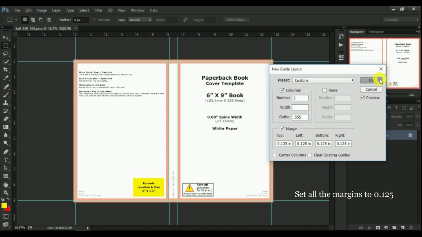Image resolution: width=422 pixels, height=237 pixels.
Task: Click Intersect with selection icon
Action: coord(49,20)
